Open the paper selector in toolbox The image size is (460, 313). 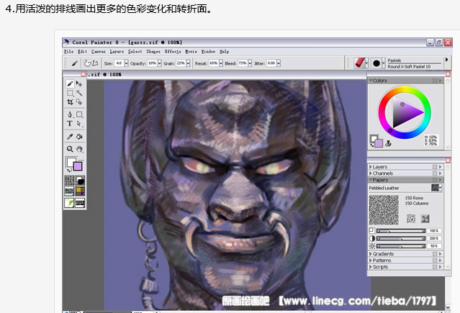click(69, 180)
